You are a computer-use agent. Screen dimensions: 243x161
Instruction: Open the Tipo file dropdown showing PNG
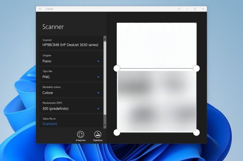coord(71,74)
